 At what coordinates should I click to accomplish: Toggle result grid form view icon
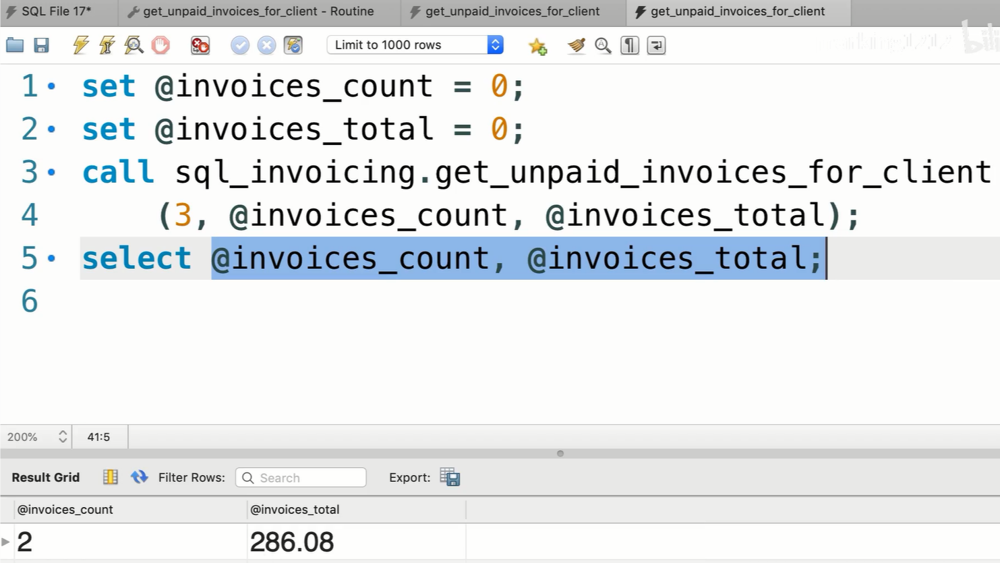(x=111, y=477)
